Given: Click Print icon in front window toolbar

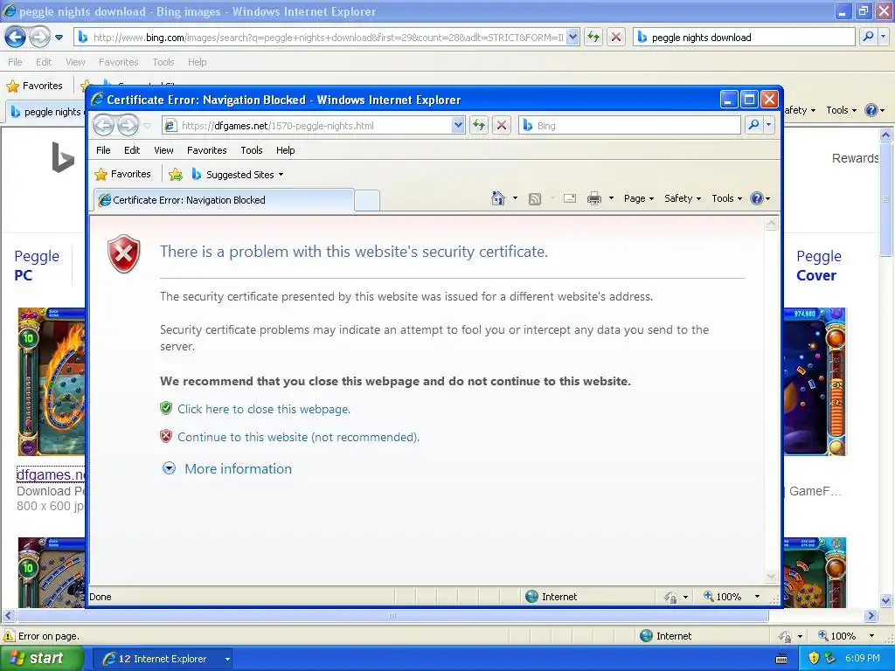Looking at the screenshot, I should (594, 198).
